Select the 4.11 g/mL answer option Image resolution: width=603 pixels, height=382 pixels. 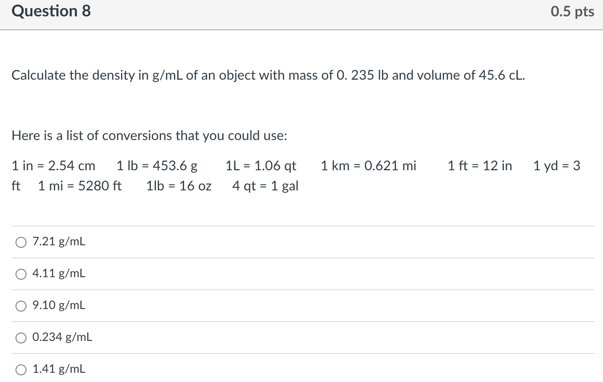(21, 273)
